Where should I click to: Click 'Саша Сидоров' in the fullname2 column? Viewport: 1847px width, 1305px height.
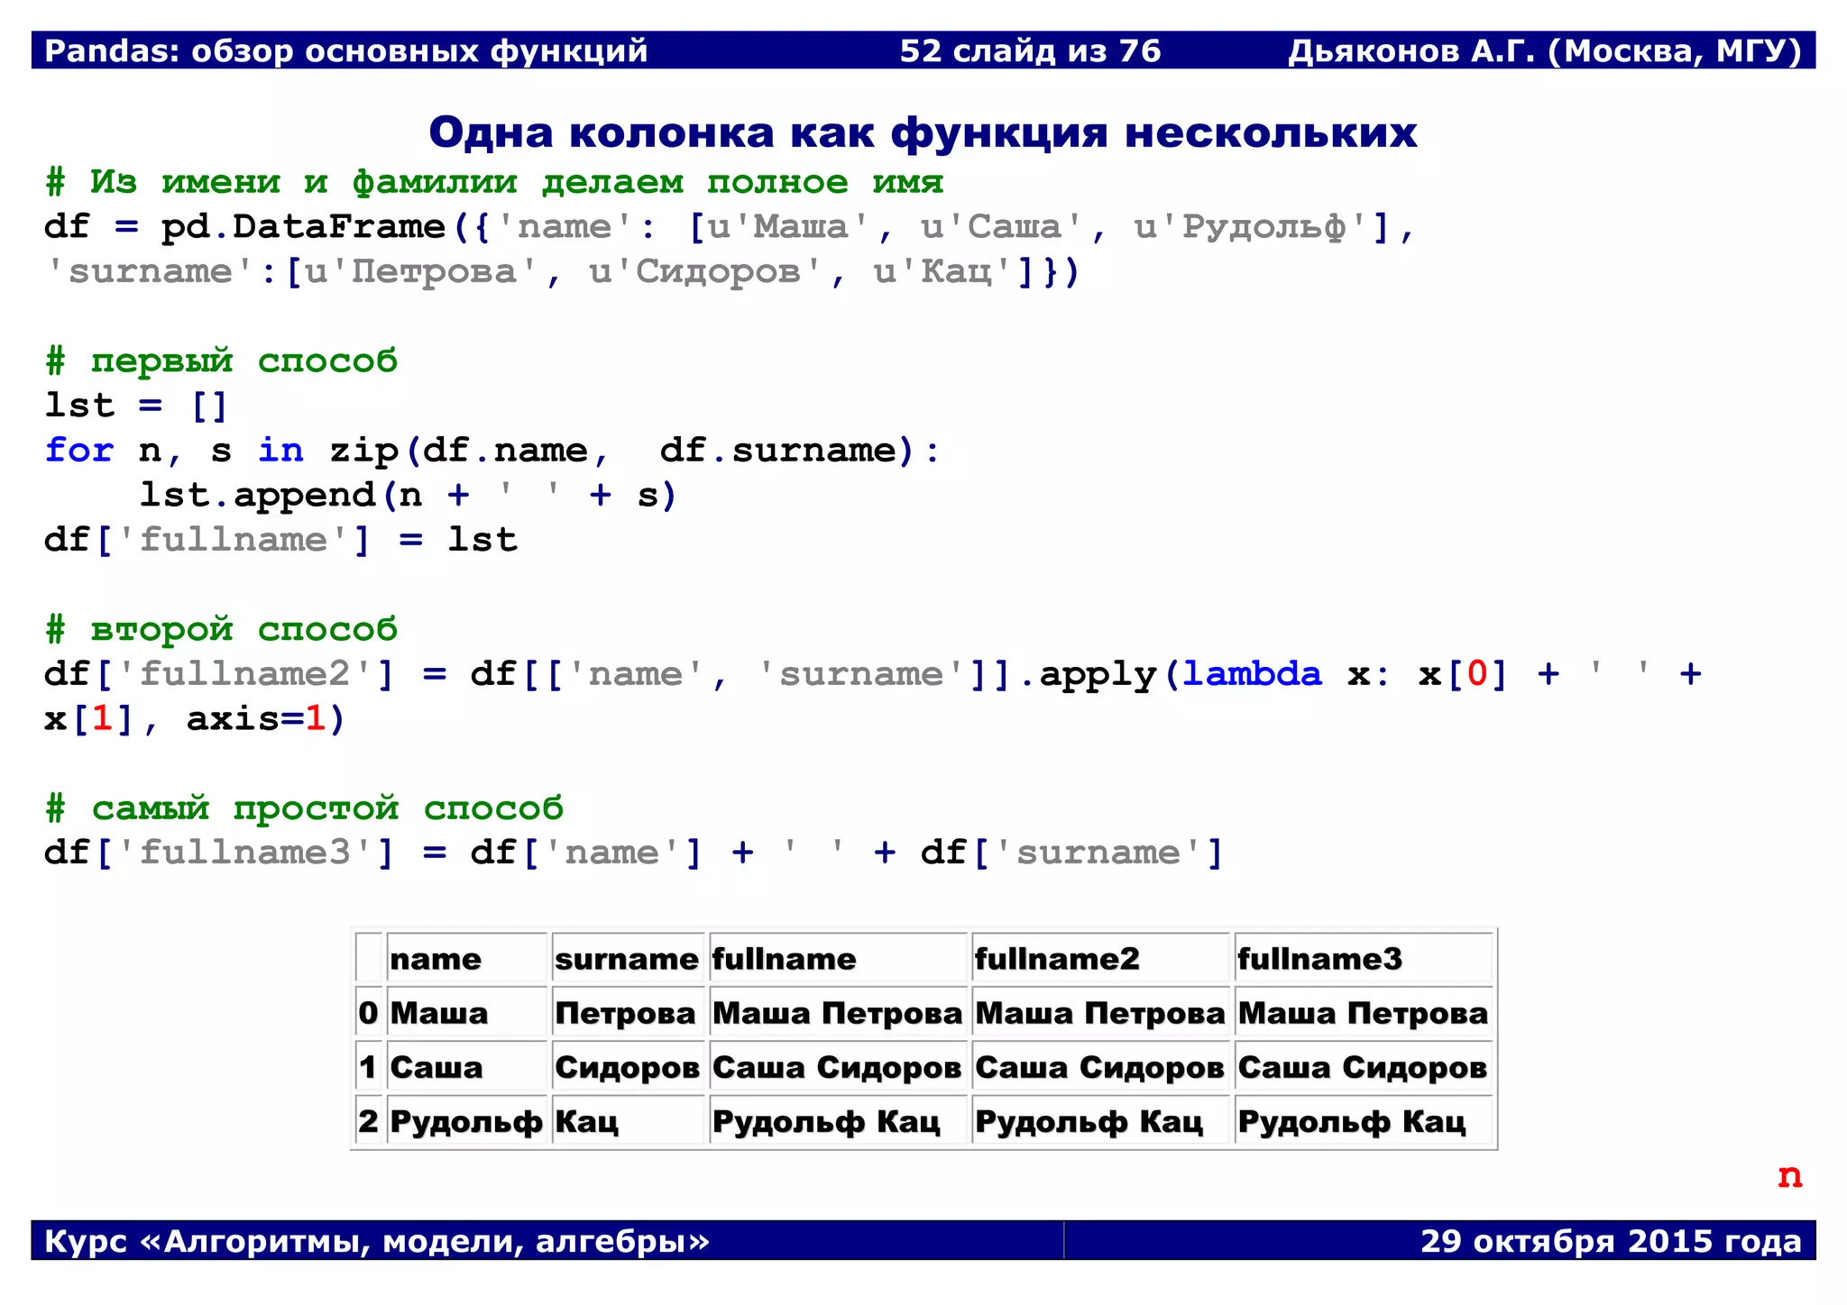click(x=1100, y=1066)
